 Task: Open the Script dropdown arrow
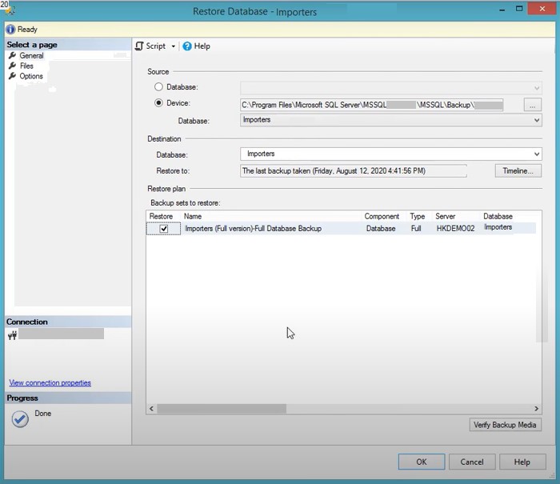[173, 46]
